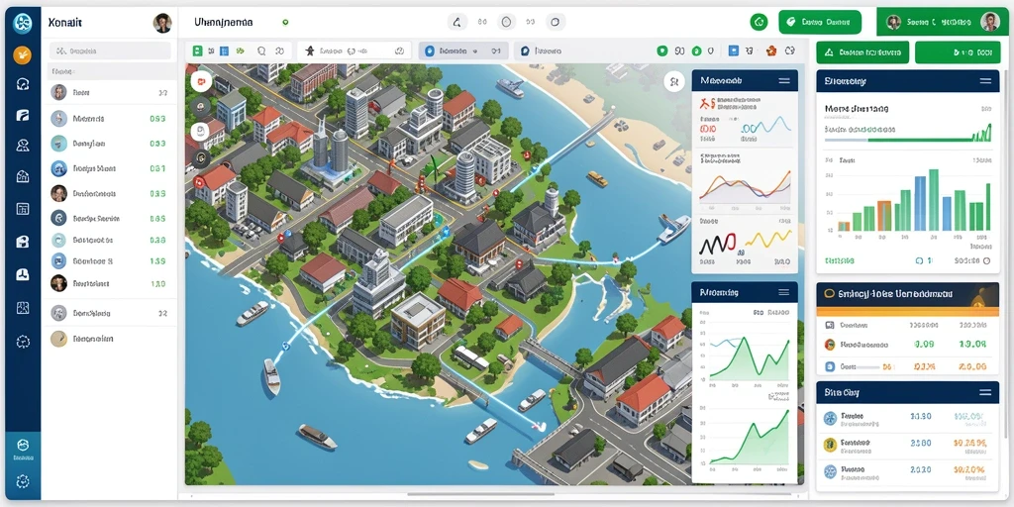This screenshot has width=1014, height=507.
Task: Click the tallest green bar in the bar chart
Action: click(933, 200)
